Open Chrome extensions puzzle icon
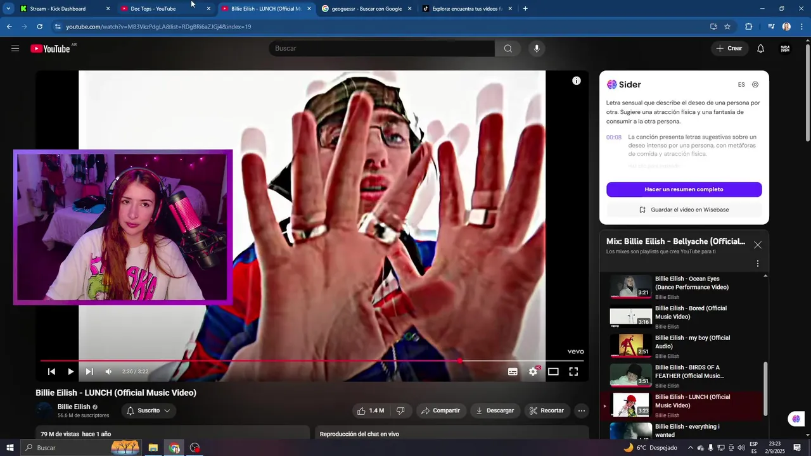 (748, 27)
